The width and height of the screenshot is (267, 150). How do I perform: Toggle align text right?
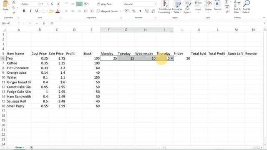click(79, 11)
